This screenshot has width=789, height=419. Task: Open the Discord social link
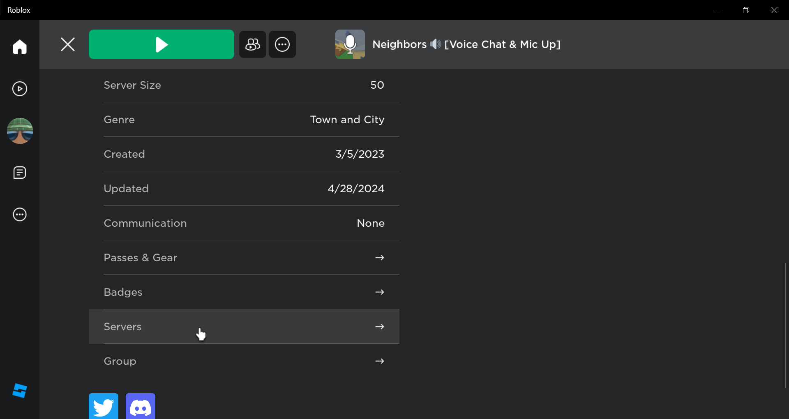141,407
